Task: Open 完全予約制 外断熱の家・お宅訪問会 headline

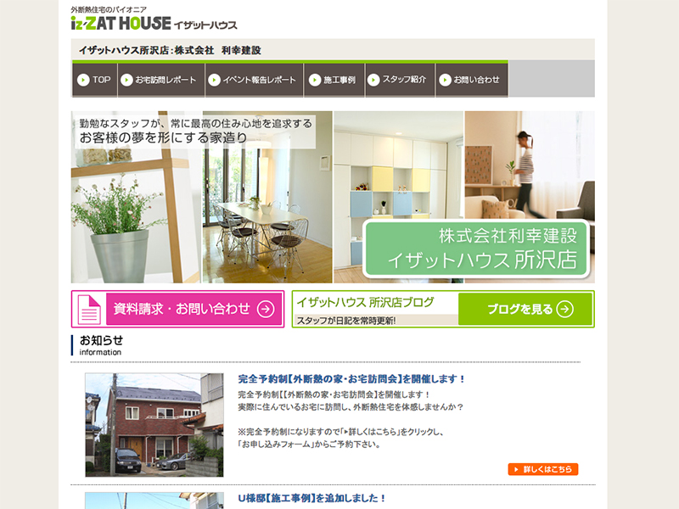Action: 351,379
